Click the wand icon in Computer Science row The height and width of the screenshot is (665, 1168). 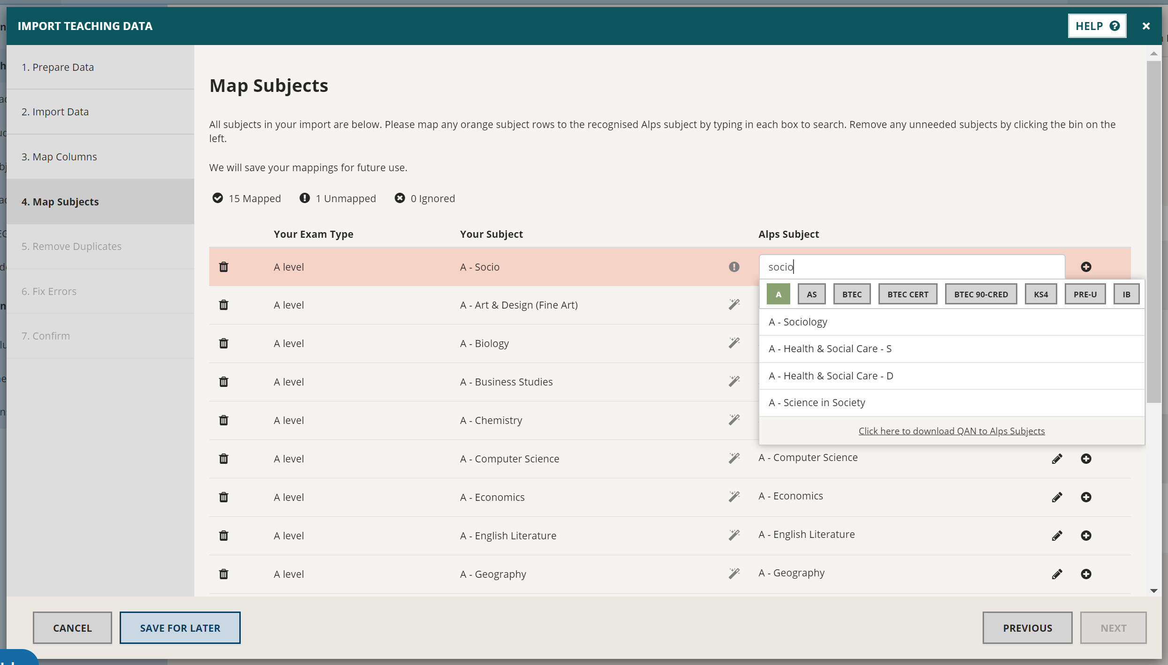point(734,458)
